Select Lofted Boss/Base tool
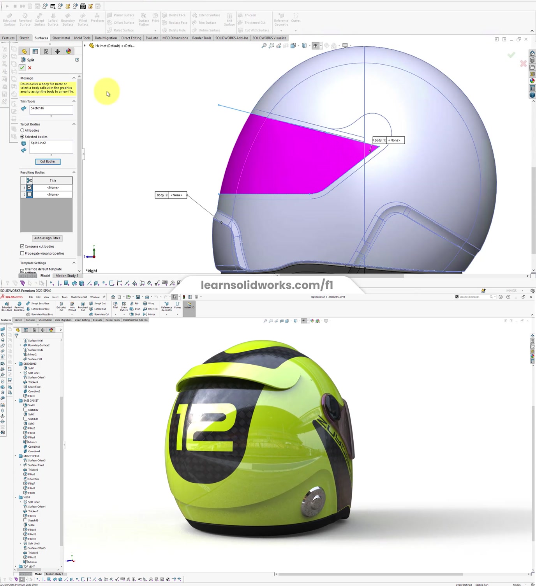 (x=38, y=309)
